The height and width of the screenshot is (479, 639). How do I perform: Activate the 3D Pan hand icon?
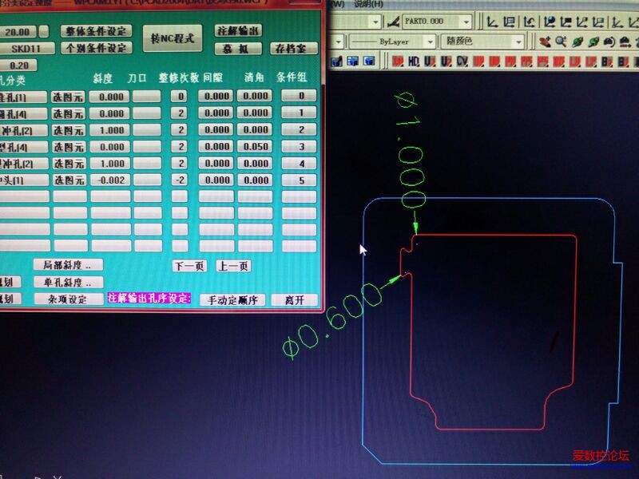pos(545,42)
